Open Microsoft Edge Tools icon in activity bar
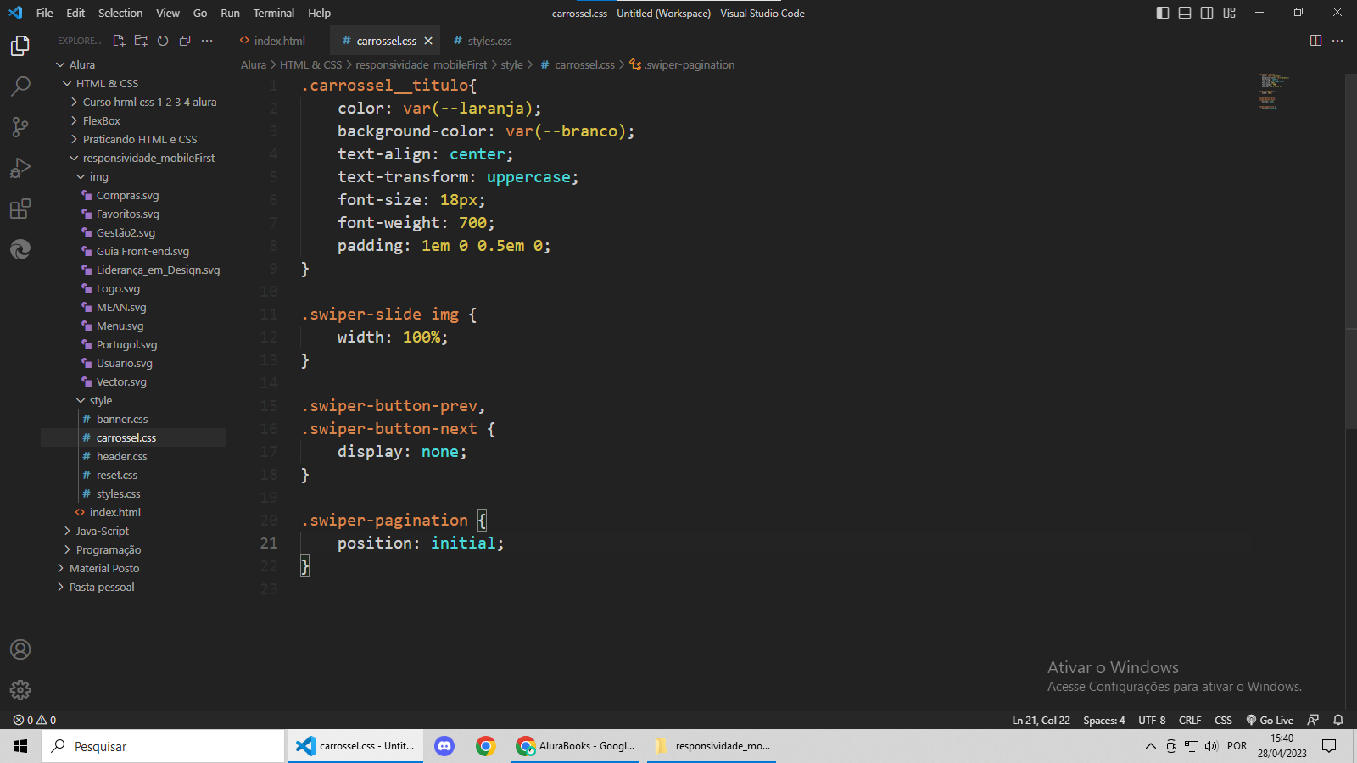Screen dimensions: 1357x763 20,249
